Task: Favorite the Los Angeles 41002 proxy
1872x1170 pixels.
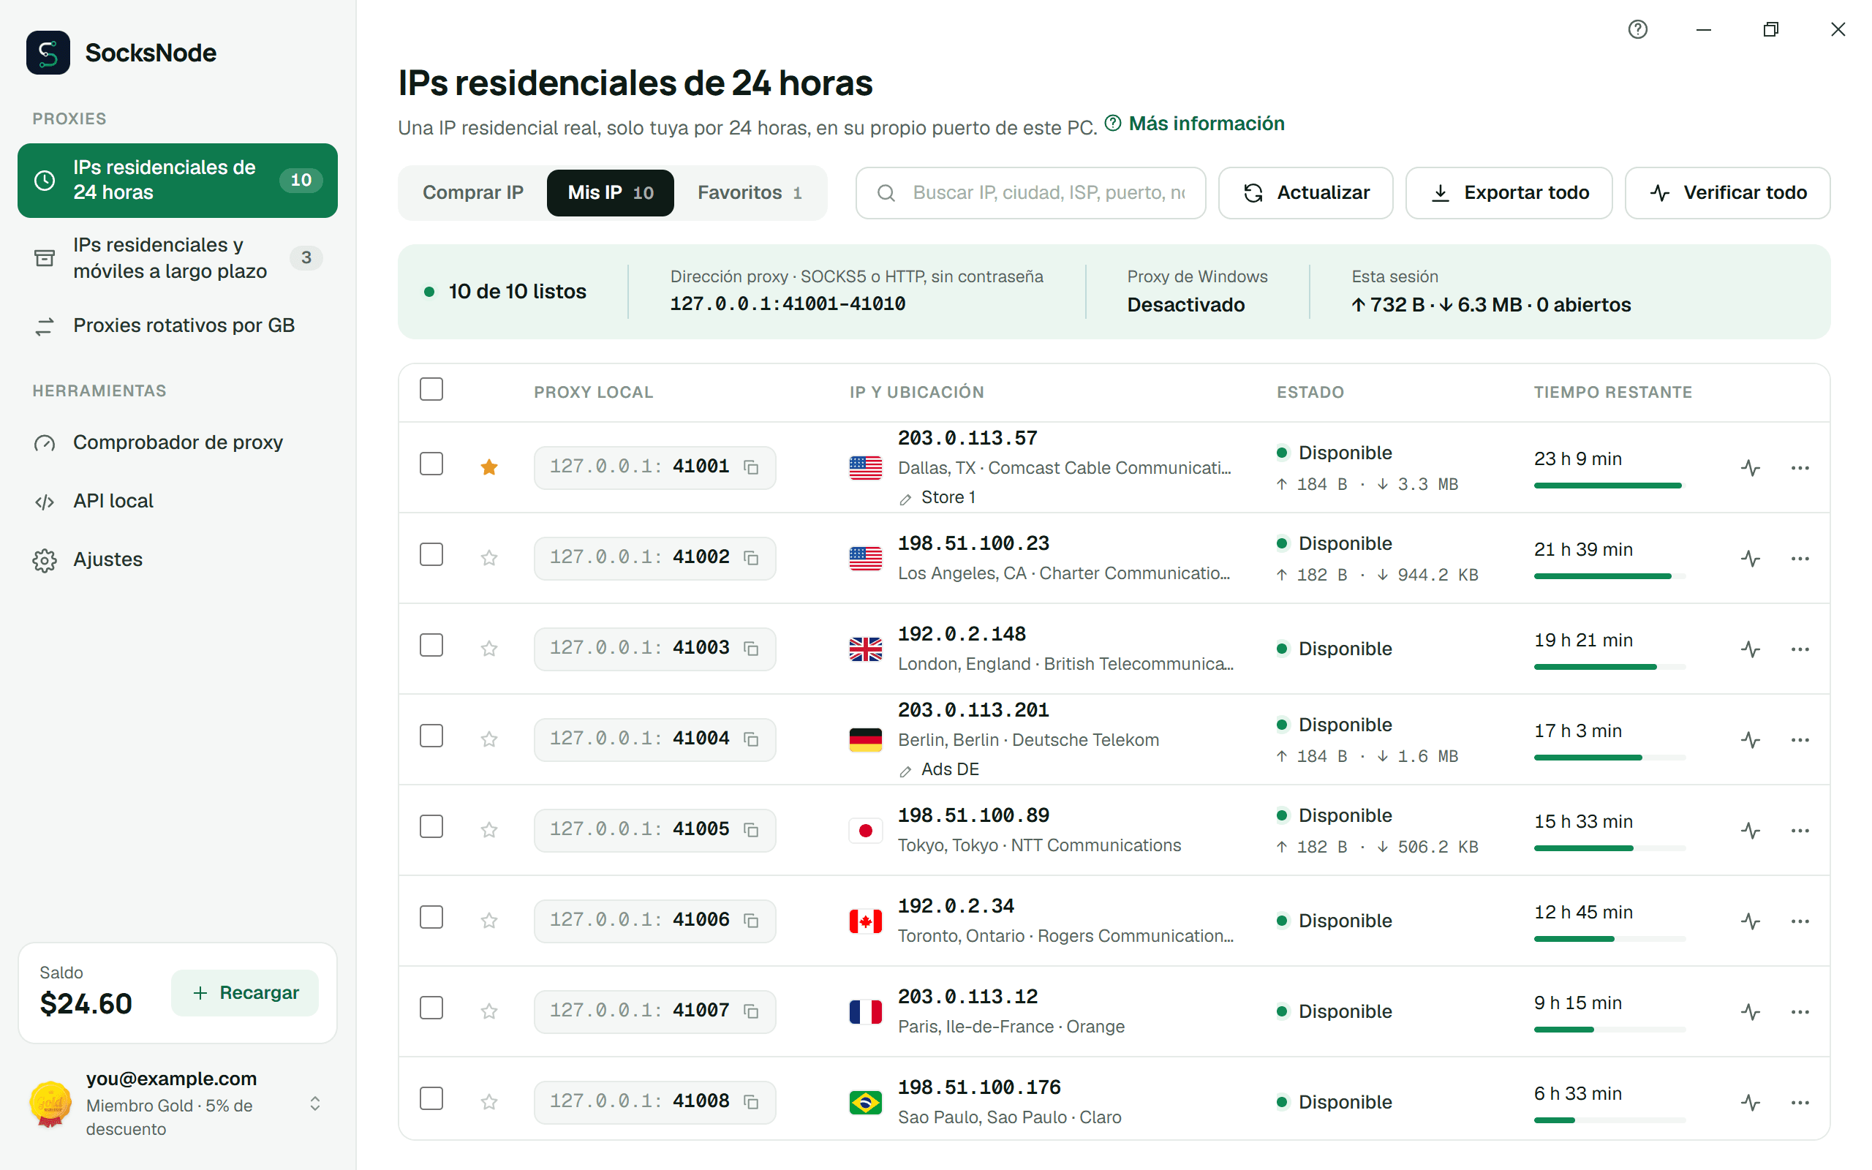Action: point(489,558)
